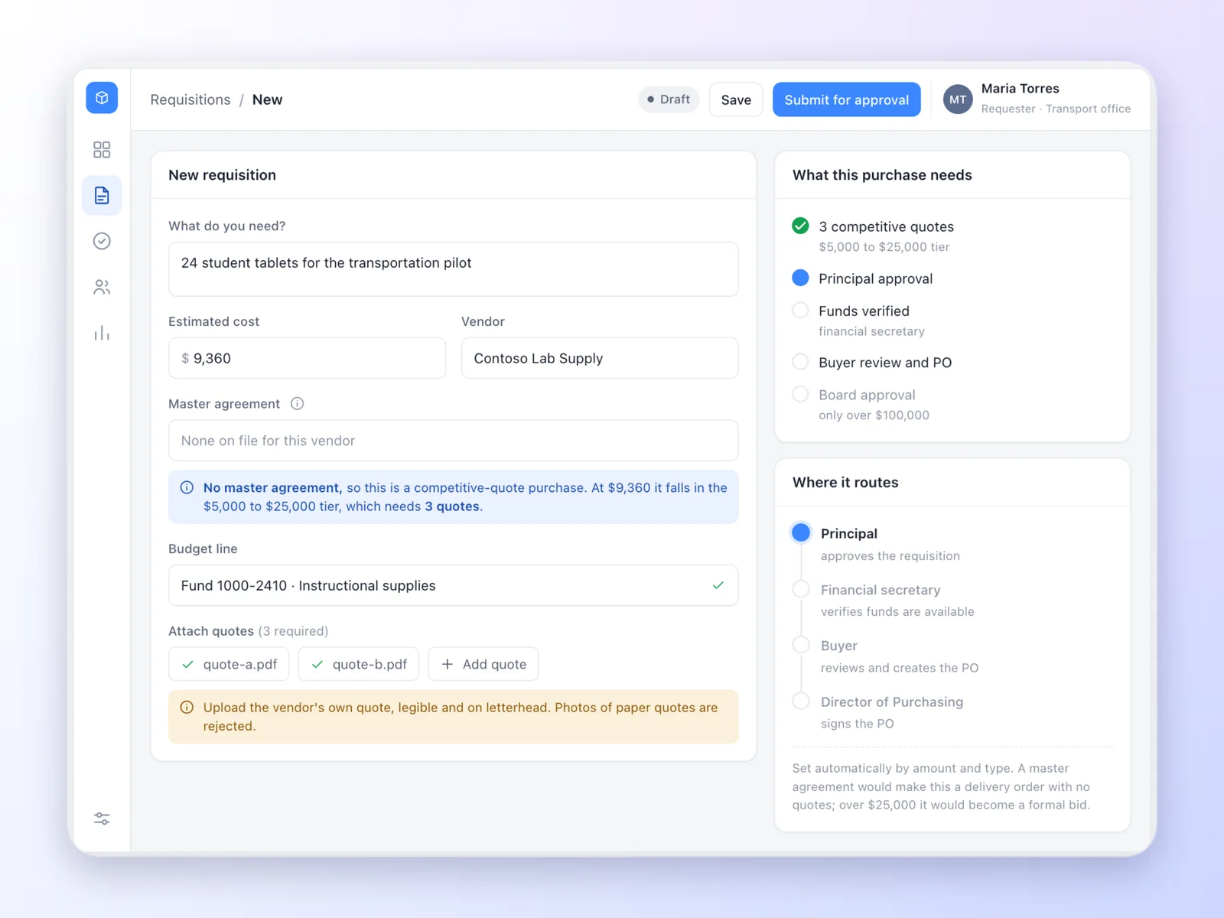Screen dimensions: 1224x918
Task: Click the green check for 3 competitive quotes
Action: [800, 226]
